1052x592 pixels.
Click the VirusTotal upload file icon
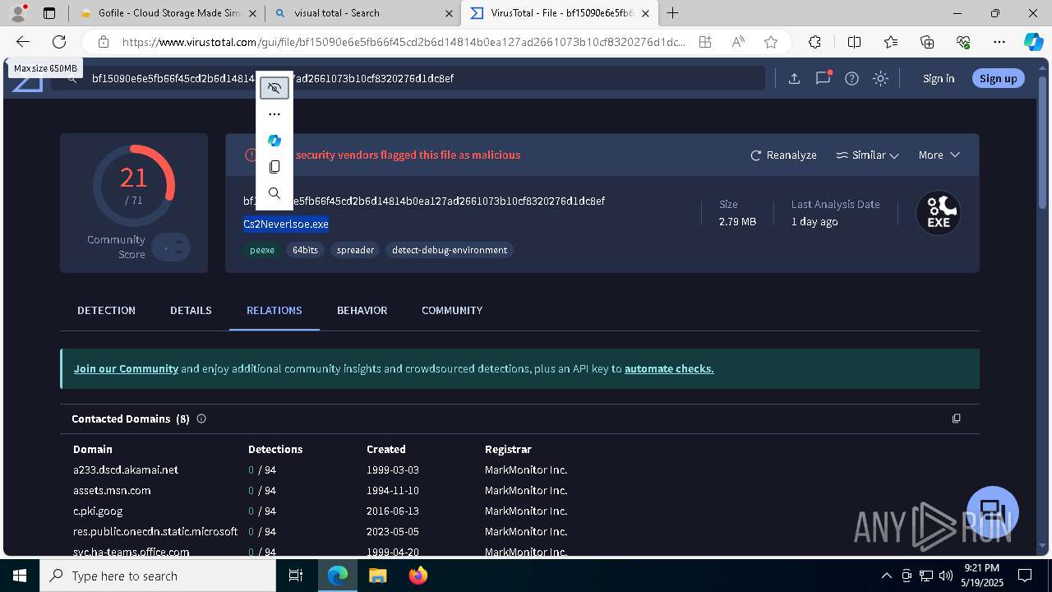pos(794,78)
